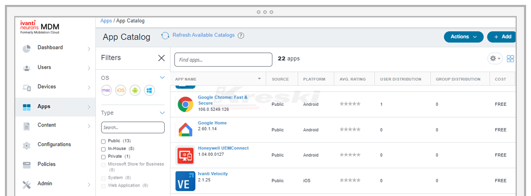The width and height of the screenshot is (531, 196).
Task: Click the Apps breadcrumb link
Action: pyautogui.click(x=106, y=21)
